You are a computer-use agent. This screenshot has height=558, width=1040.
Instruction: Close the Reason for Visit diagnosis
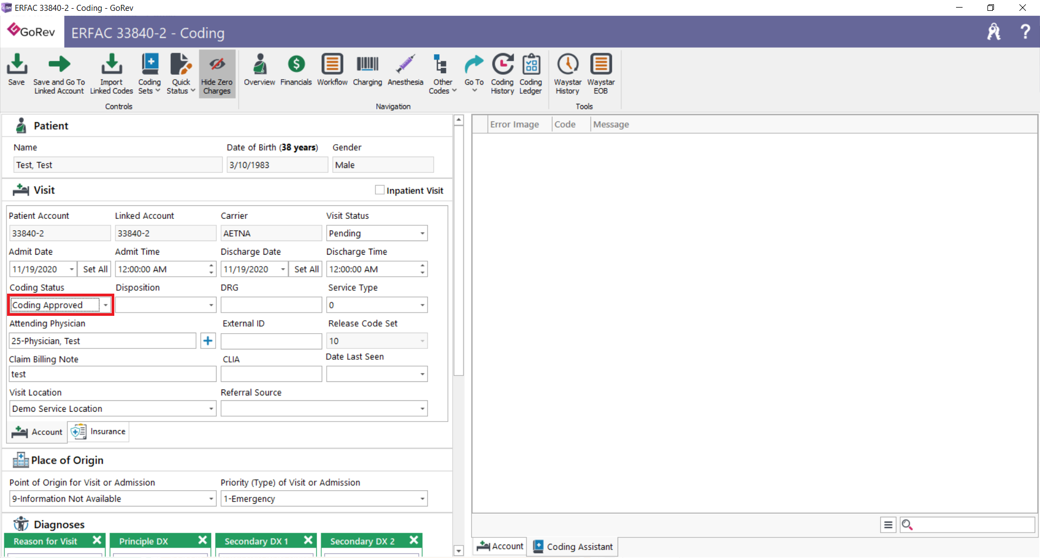coord(97,540)
